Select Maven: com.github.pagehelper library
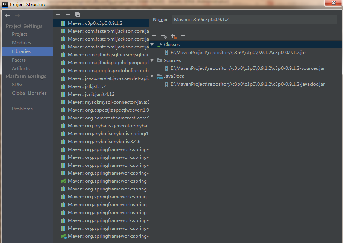The height and width of the screenshot is (243, 343). (x=101, y=63)
